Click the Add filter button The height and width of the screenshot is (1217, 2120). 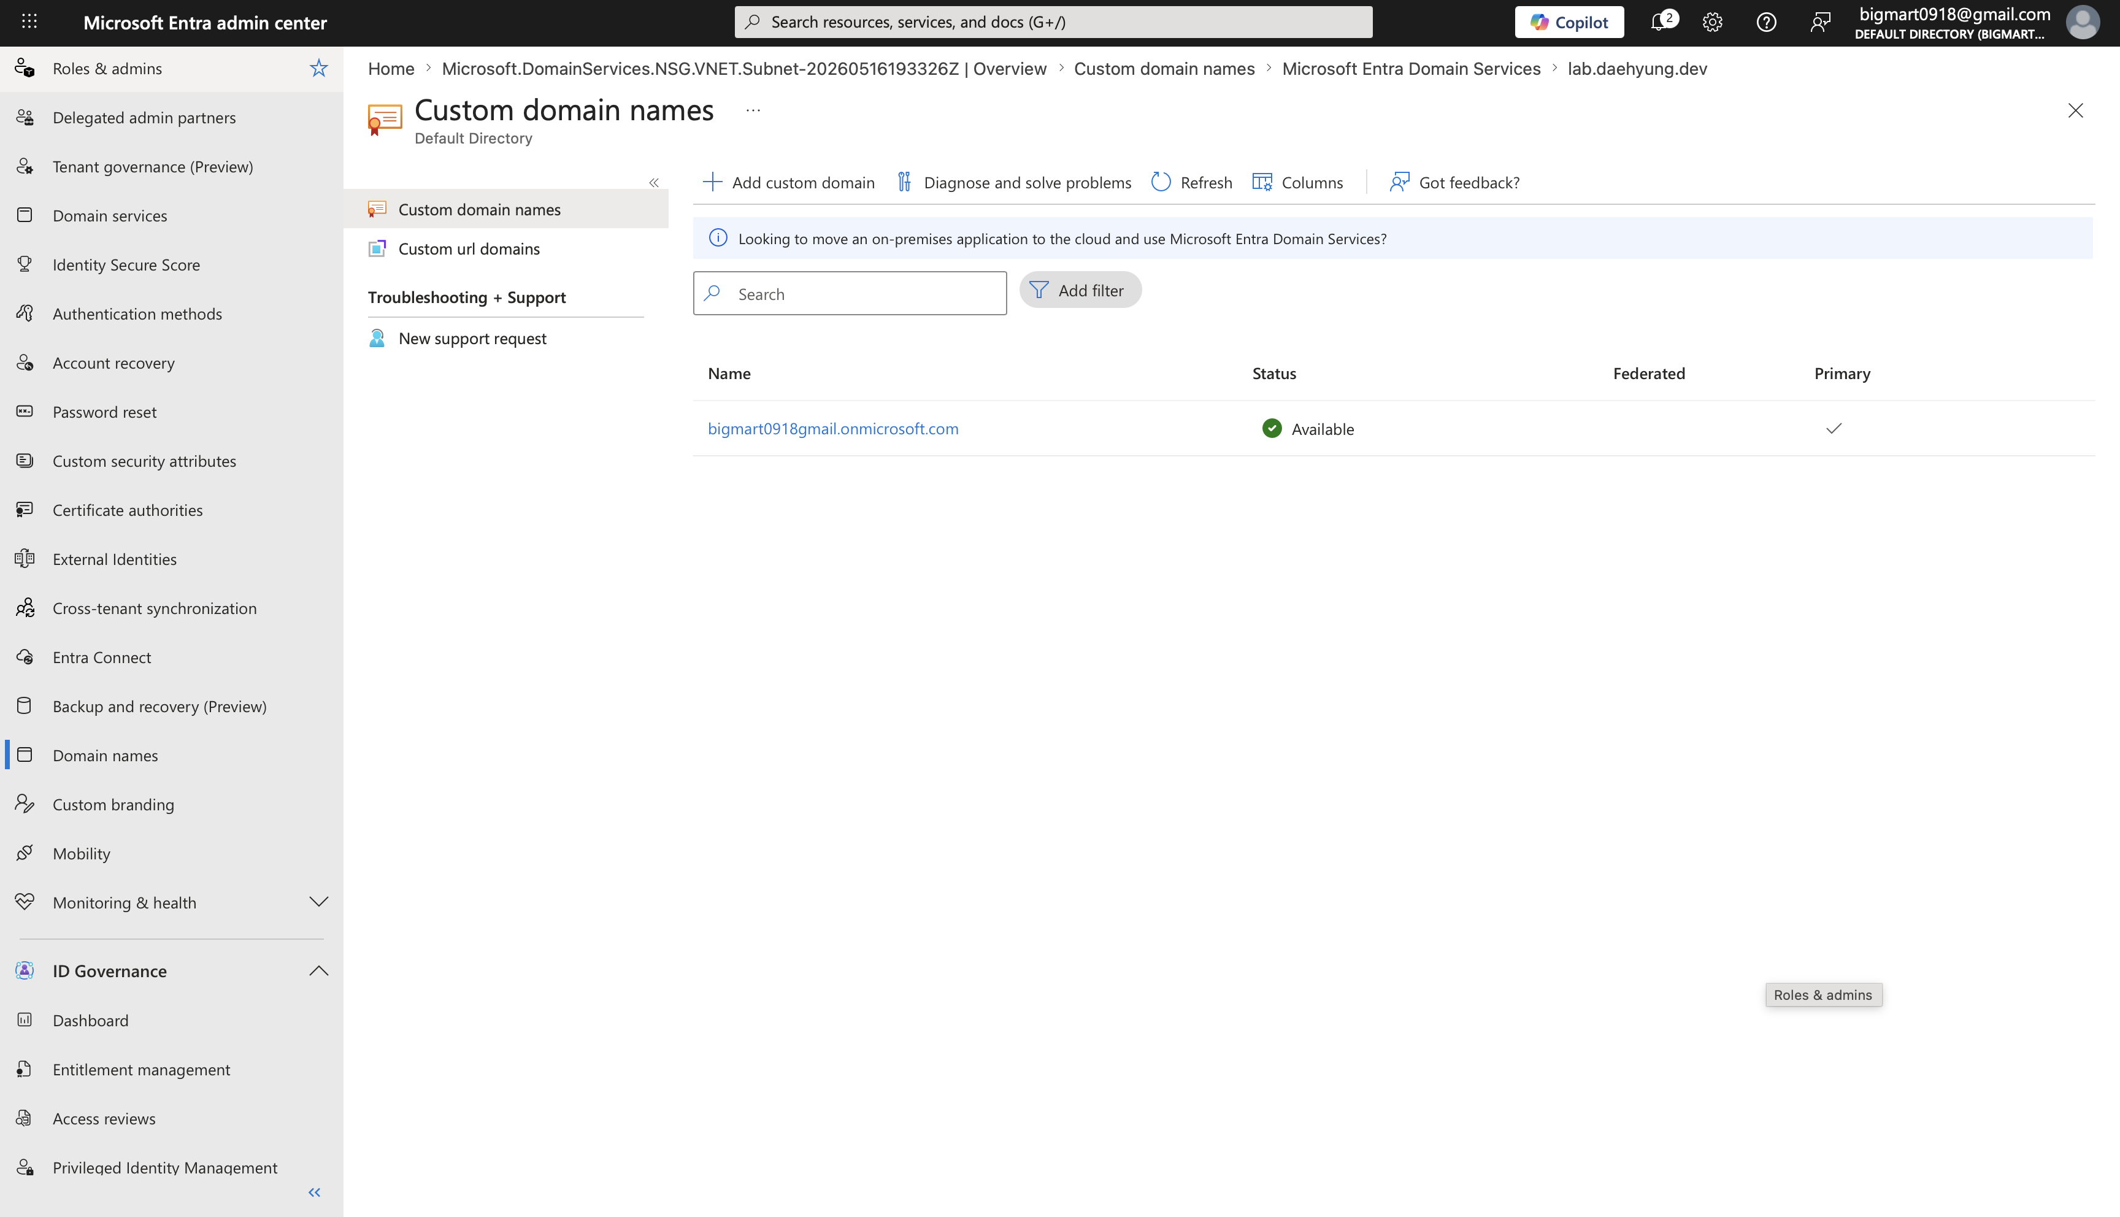(x=1080, y=290)
